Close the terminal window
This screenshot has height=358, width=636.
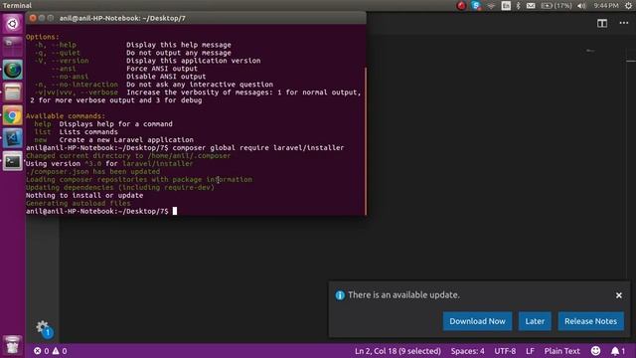[33, 18]
